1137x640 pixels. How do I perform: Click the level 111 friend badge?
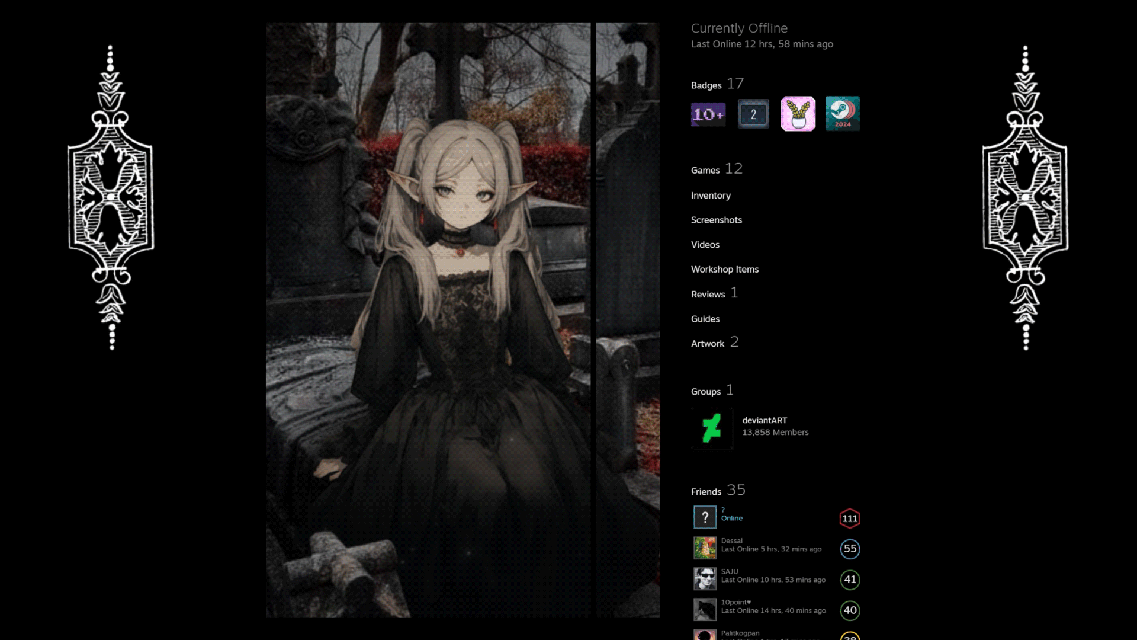click(x=850, y=519)
